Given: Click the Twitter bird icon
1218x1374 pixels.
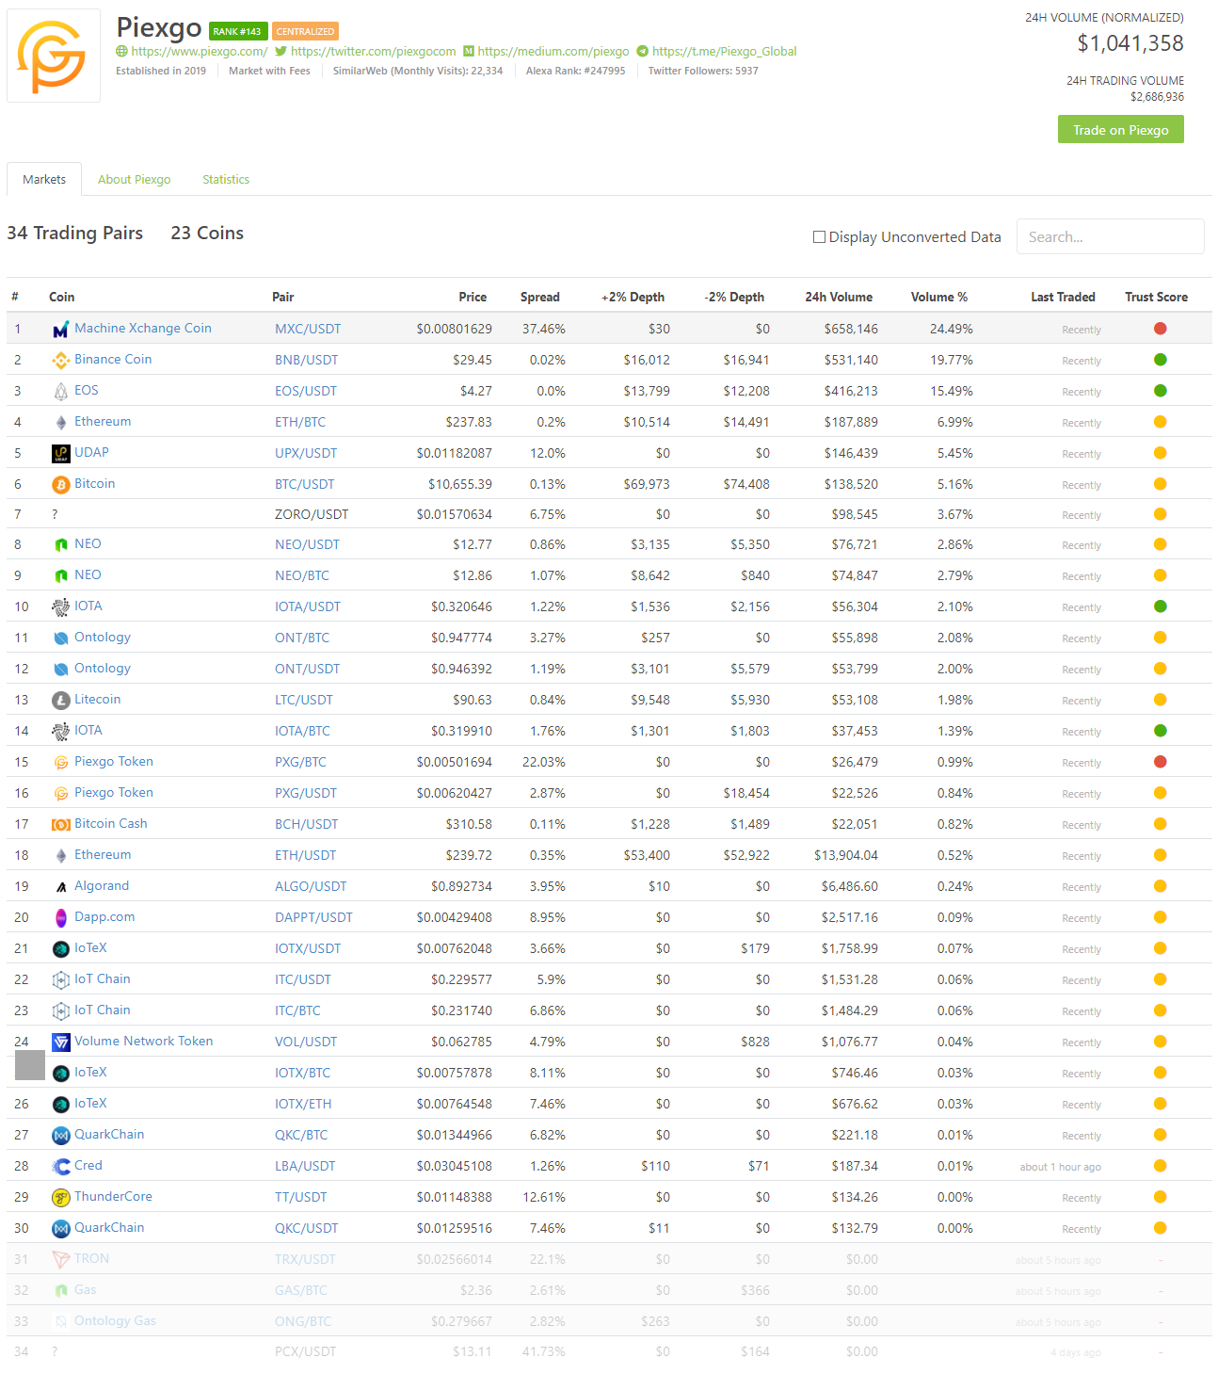Looking at the screenshot, I should [x=280, y=52].
